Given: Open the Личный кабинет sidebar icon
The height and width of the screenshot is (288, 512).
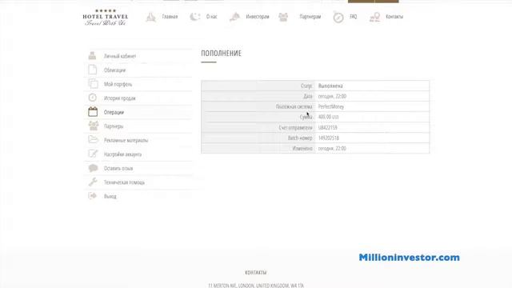Looking at the screenshot, I should click(x=93, y=56).
